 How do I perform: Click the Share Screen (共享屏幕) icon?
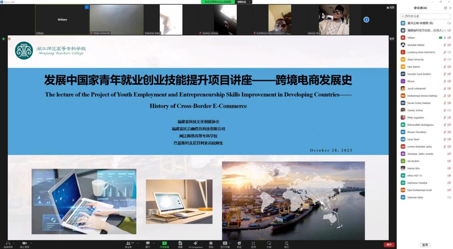tap(164, 244)
